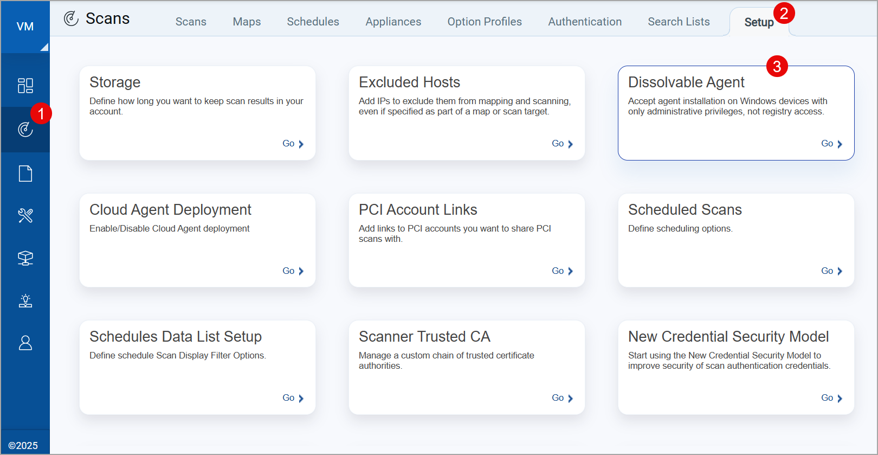Click the Dissolvable Agent card title
Image resolution: width=878 pixels, height=455 pixels.
tap(686, 82)
